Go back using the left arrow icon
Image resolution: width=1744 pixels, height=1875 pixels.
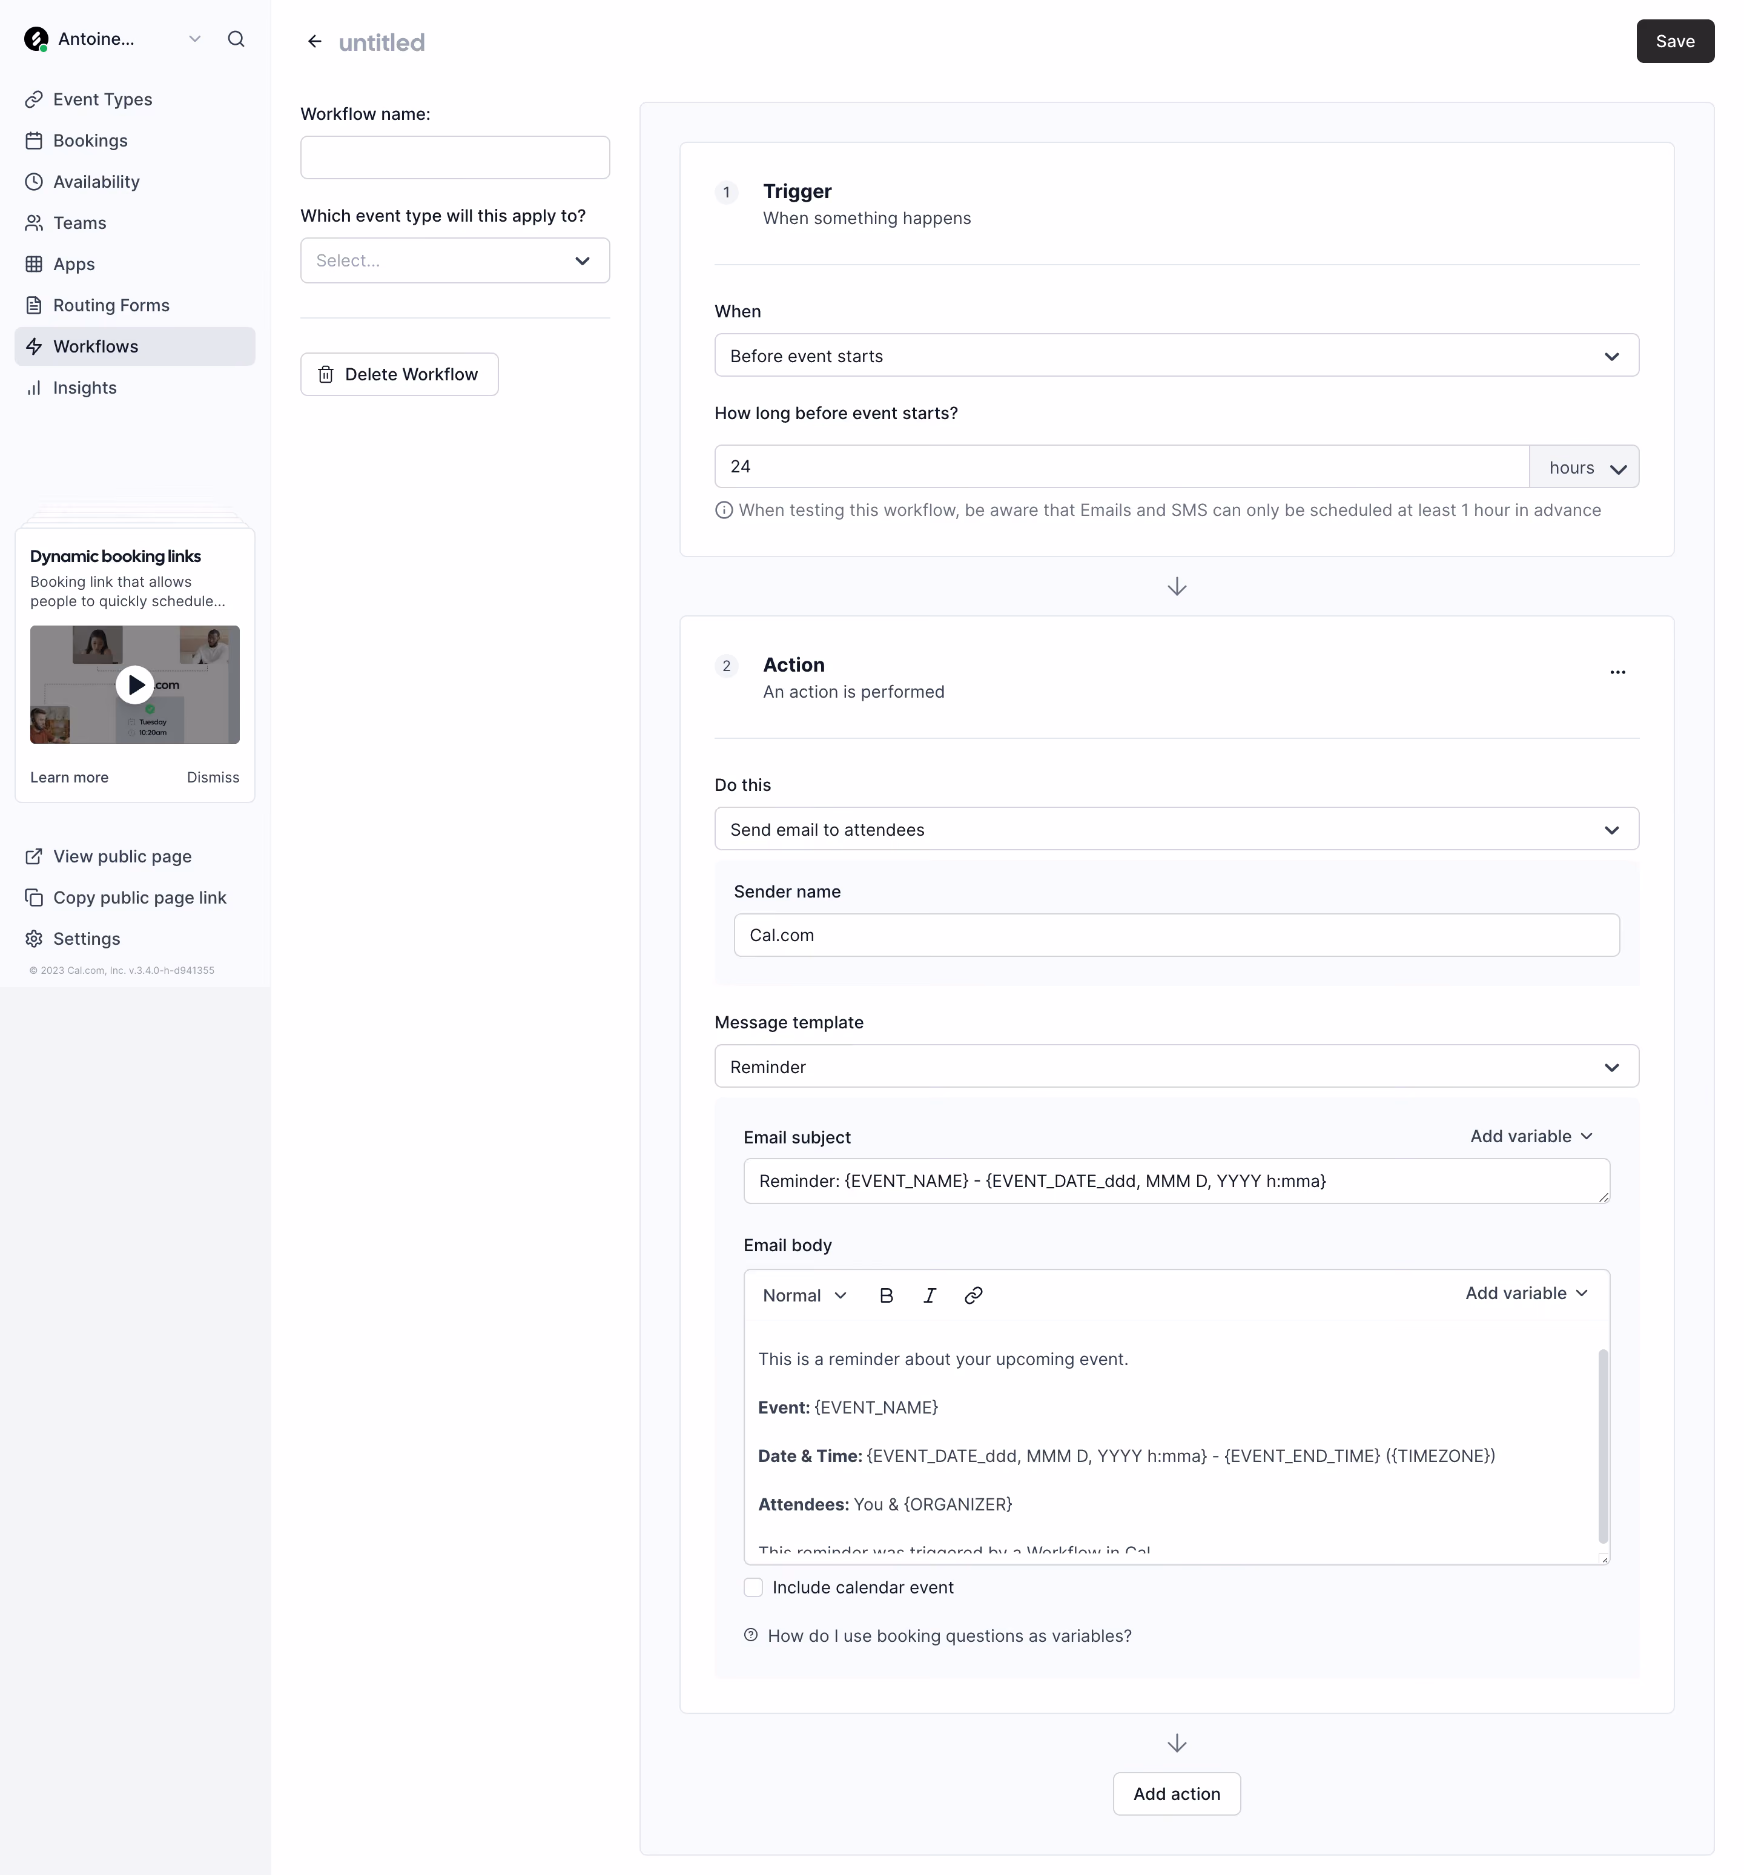[x=315, y=42]
